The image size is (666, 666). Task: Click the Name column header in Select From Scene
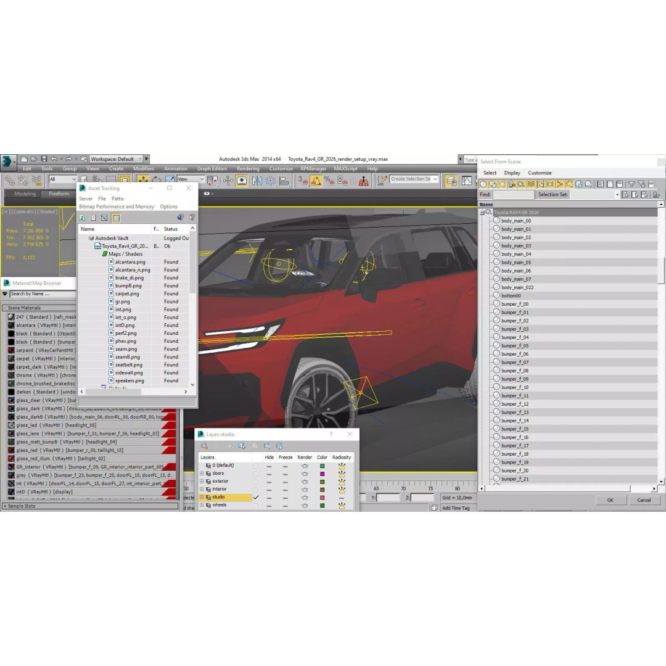click(x=569, y=205)
